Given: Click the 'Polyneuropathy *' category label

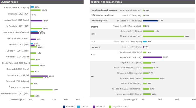Looking at the screenshot, I should [x=100, y=20].
